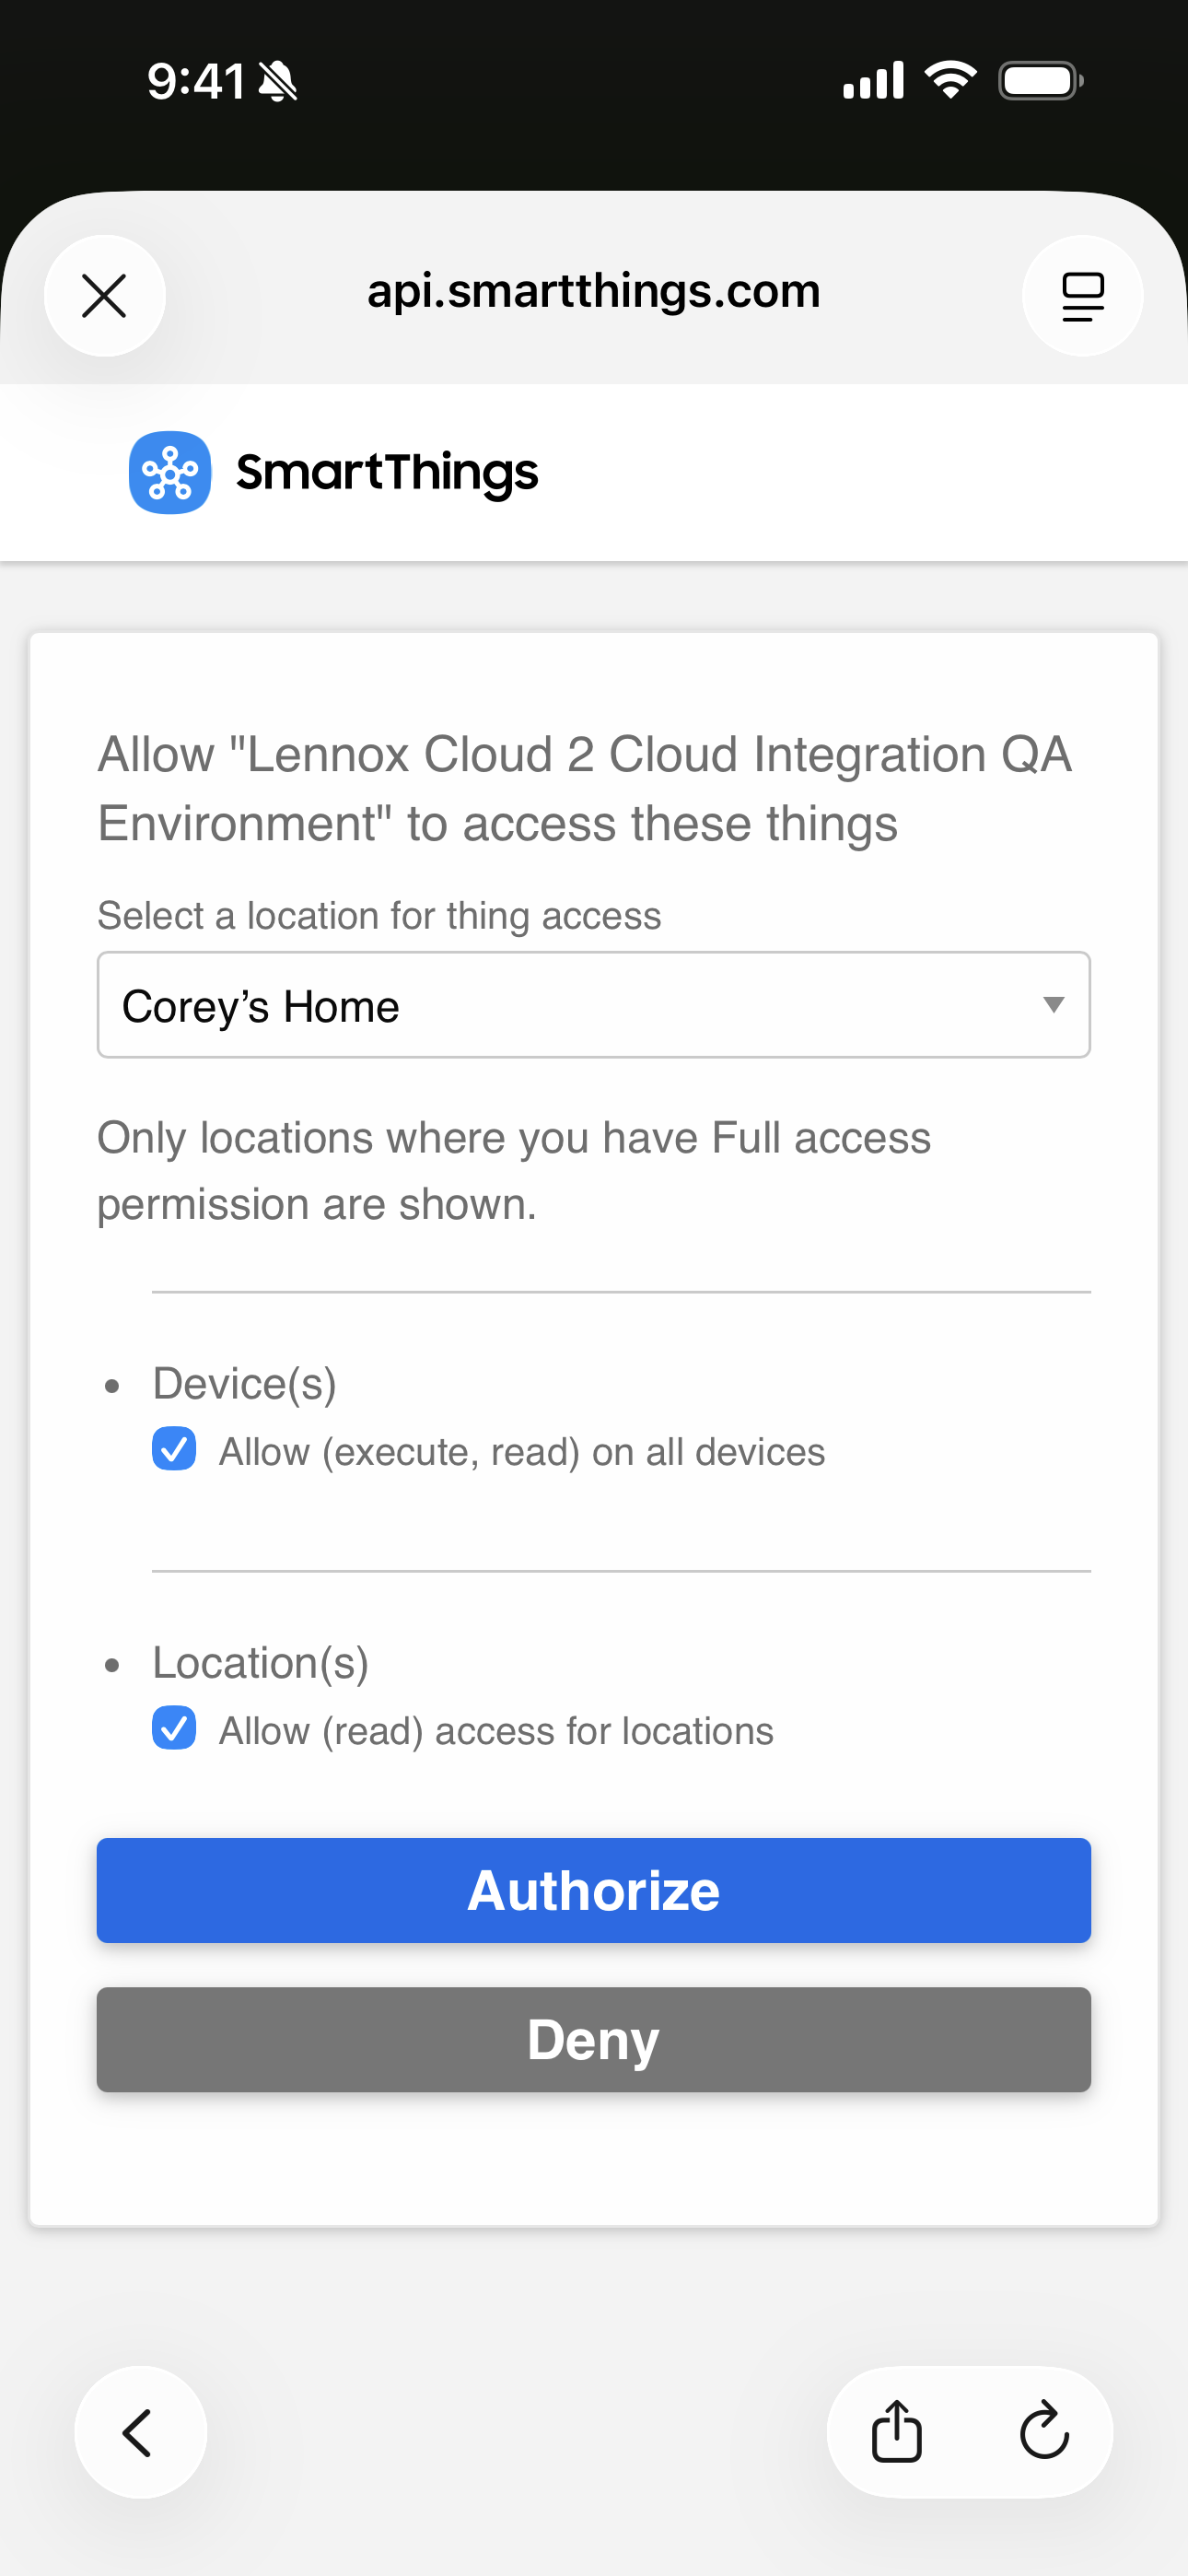Tap the Wi-Fi status icon
The image size is (1188, 2576).
click(x=950, y=80)
